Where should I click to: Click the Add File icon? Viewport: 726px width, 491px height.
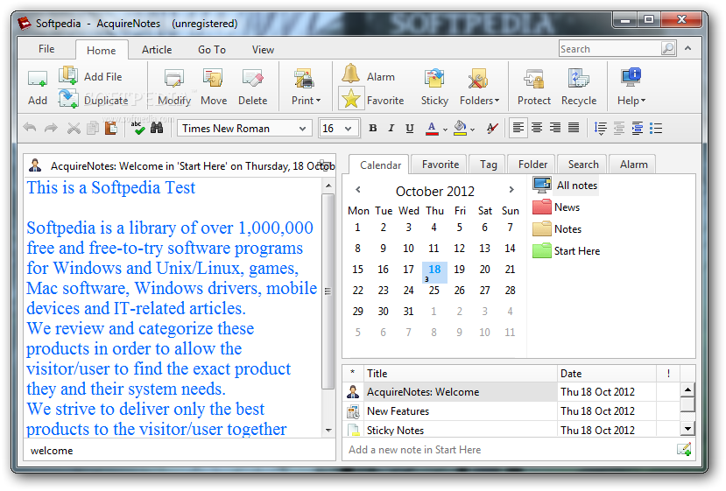click(x=68, y=75)
